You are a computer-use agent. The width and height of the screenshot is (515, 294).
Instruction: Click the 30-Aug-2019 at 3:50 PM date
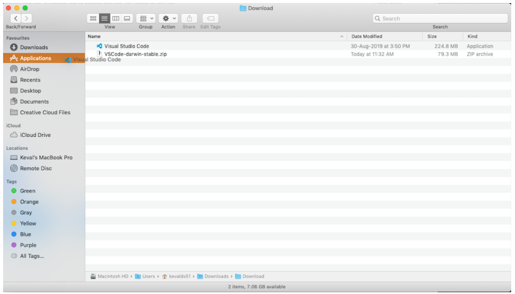coord(380,46)
